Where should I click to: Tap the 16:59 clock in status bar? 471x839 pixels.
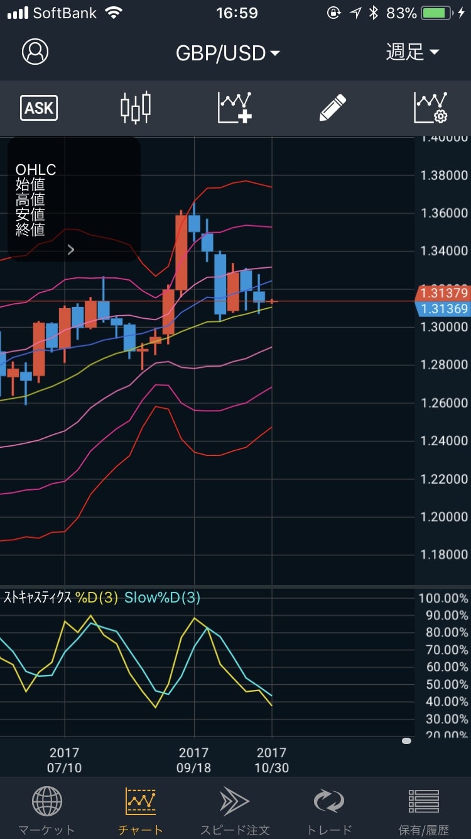[x=237, y=13]
